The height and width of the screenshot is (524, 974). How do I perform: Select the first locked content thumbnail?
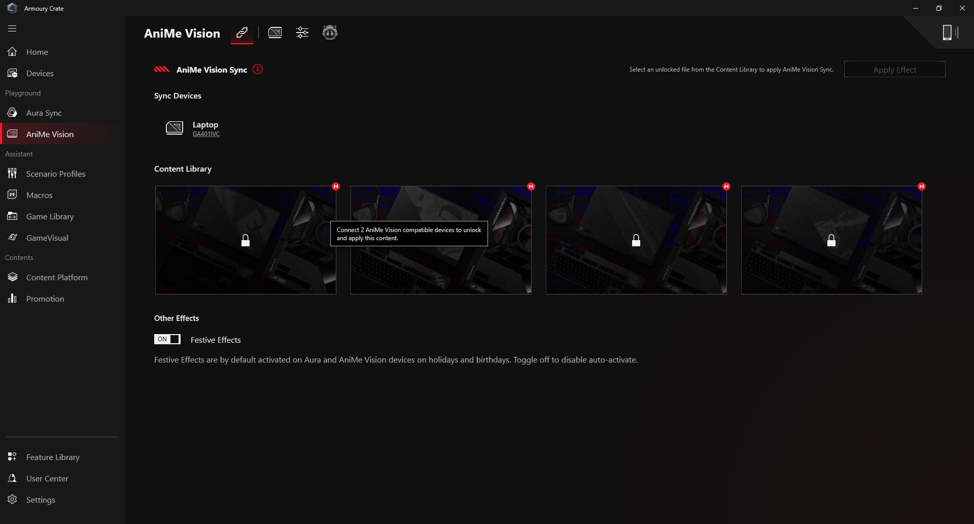point(246,240)
